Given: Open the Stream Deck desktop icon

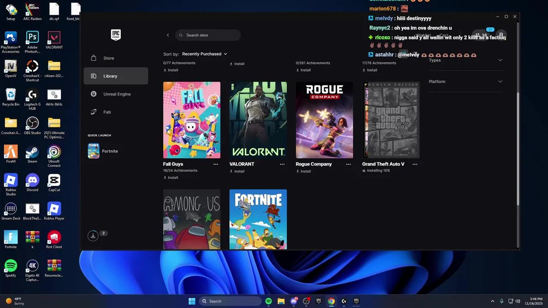Looking at the screenshot, I should pyautogui.click(x=11, y=211).
